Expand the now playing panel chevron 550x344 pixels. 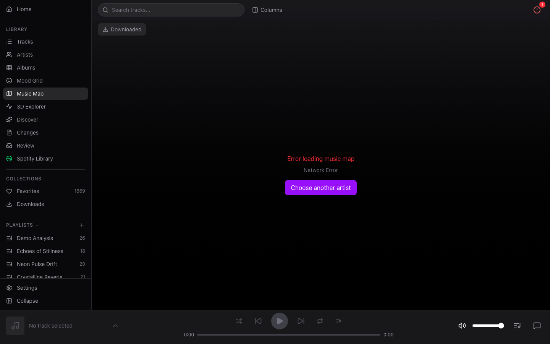tap(115, 326)
